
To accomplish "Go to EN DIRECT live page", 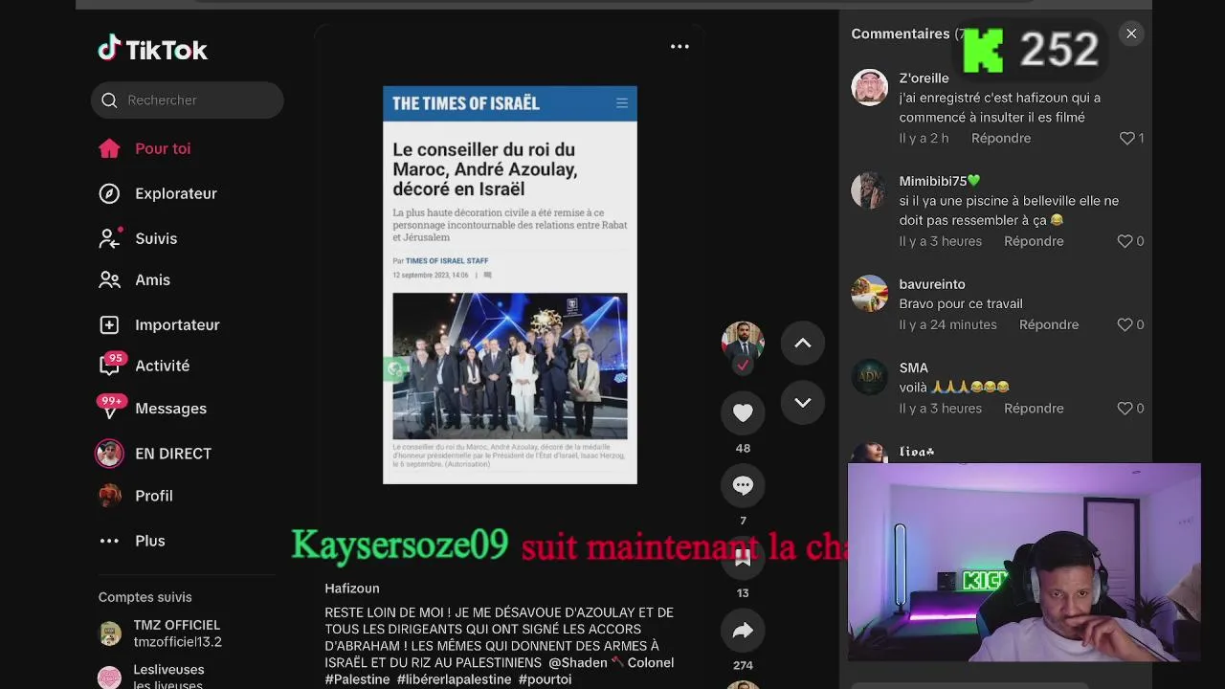I will [173, 454].
